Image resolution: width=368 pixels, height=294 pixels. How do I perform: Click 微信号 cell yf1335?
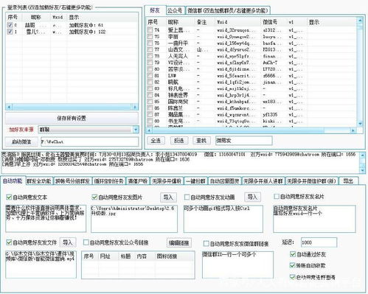click(x=270, y=114)
